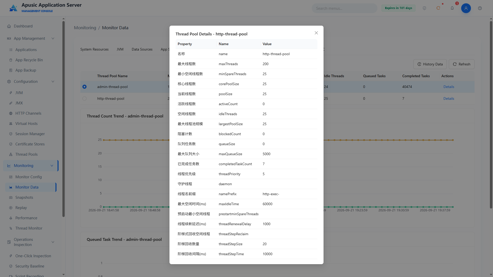This screenshot has height=277, width=493.
Task: Click Monitoring in the breadcrumb
Action: pyautogui.click(x=85, y=28)
